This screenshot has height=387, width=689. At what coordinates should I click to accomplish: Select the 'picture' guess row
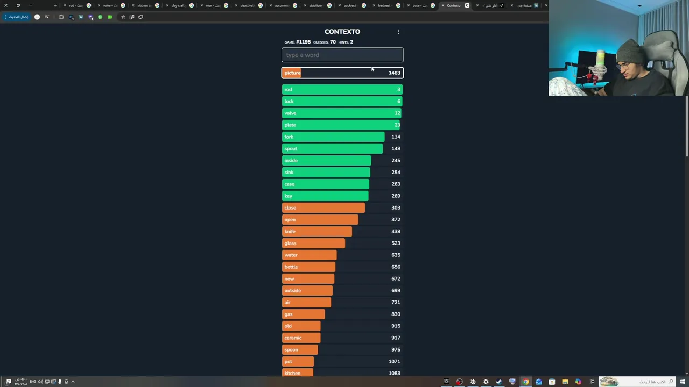342,73
